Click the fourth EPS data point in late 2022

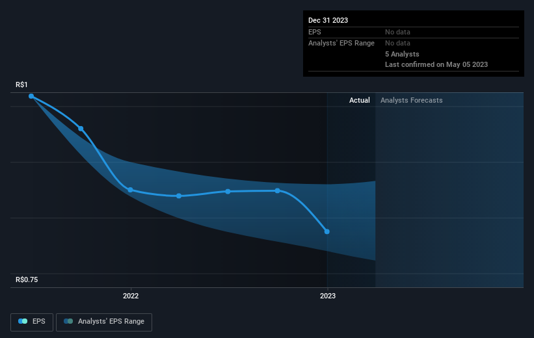click(x=278, y=191)
